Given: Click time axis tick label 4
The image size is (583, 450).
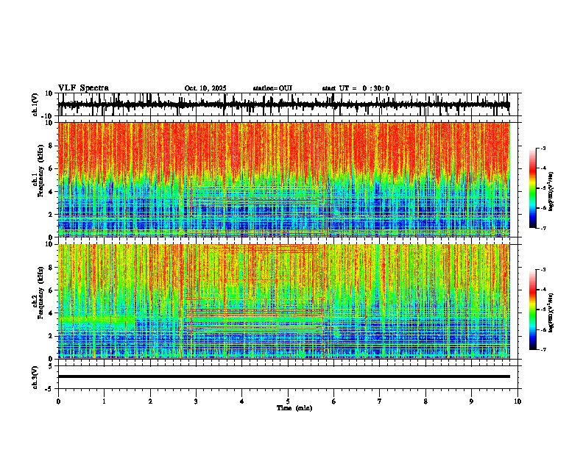Looking at the screenshot, I should 242,401.
